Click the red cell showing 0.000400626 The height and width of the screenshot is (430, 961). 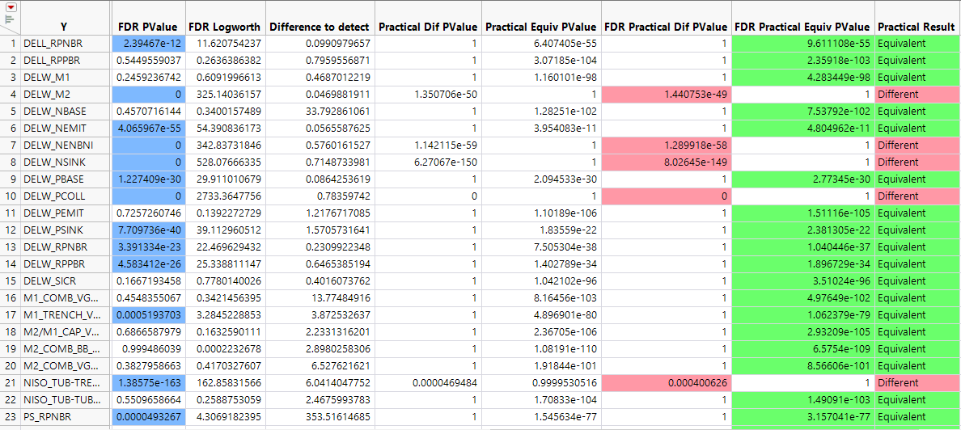666,383
